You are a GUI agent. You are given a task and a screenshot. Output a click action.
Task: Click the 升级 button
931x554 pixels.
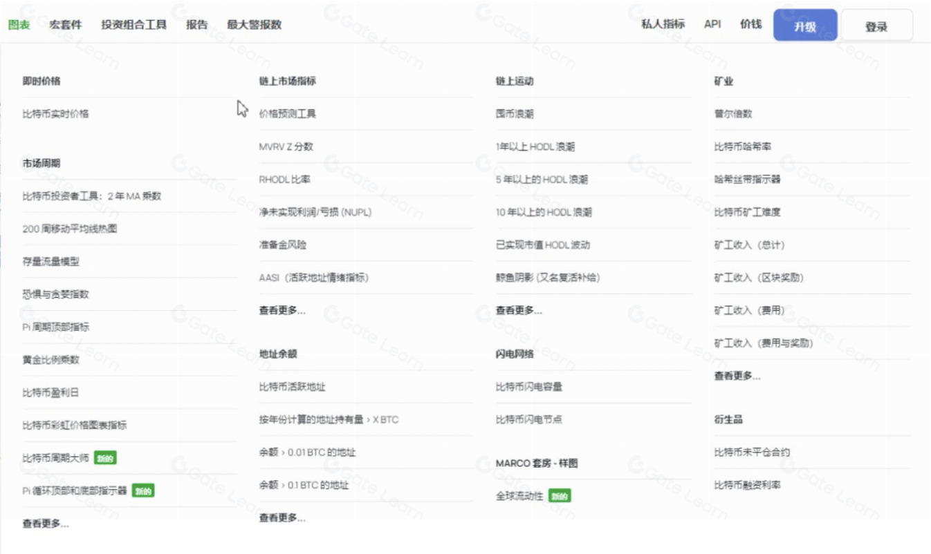click(804, 24)
